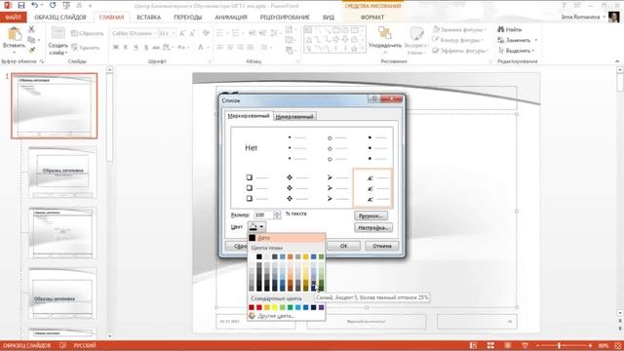This screenshot has height=351, width=624.
Task: Open the font name dropdown
Action: 155,33
